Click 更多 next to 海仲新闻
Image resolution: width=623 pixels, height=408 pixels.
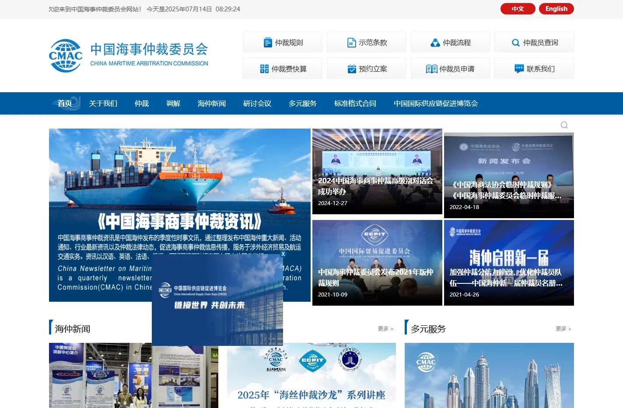(385, 328)
